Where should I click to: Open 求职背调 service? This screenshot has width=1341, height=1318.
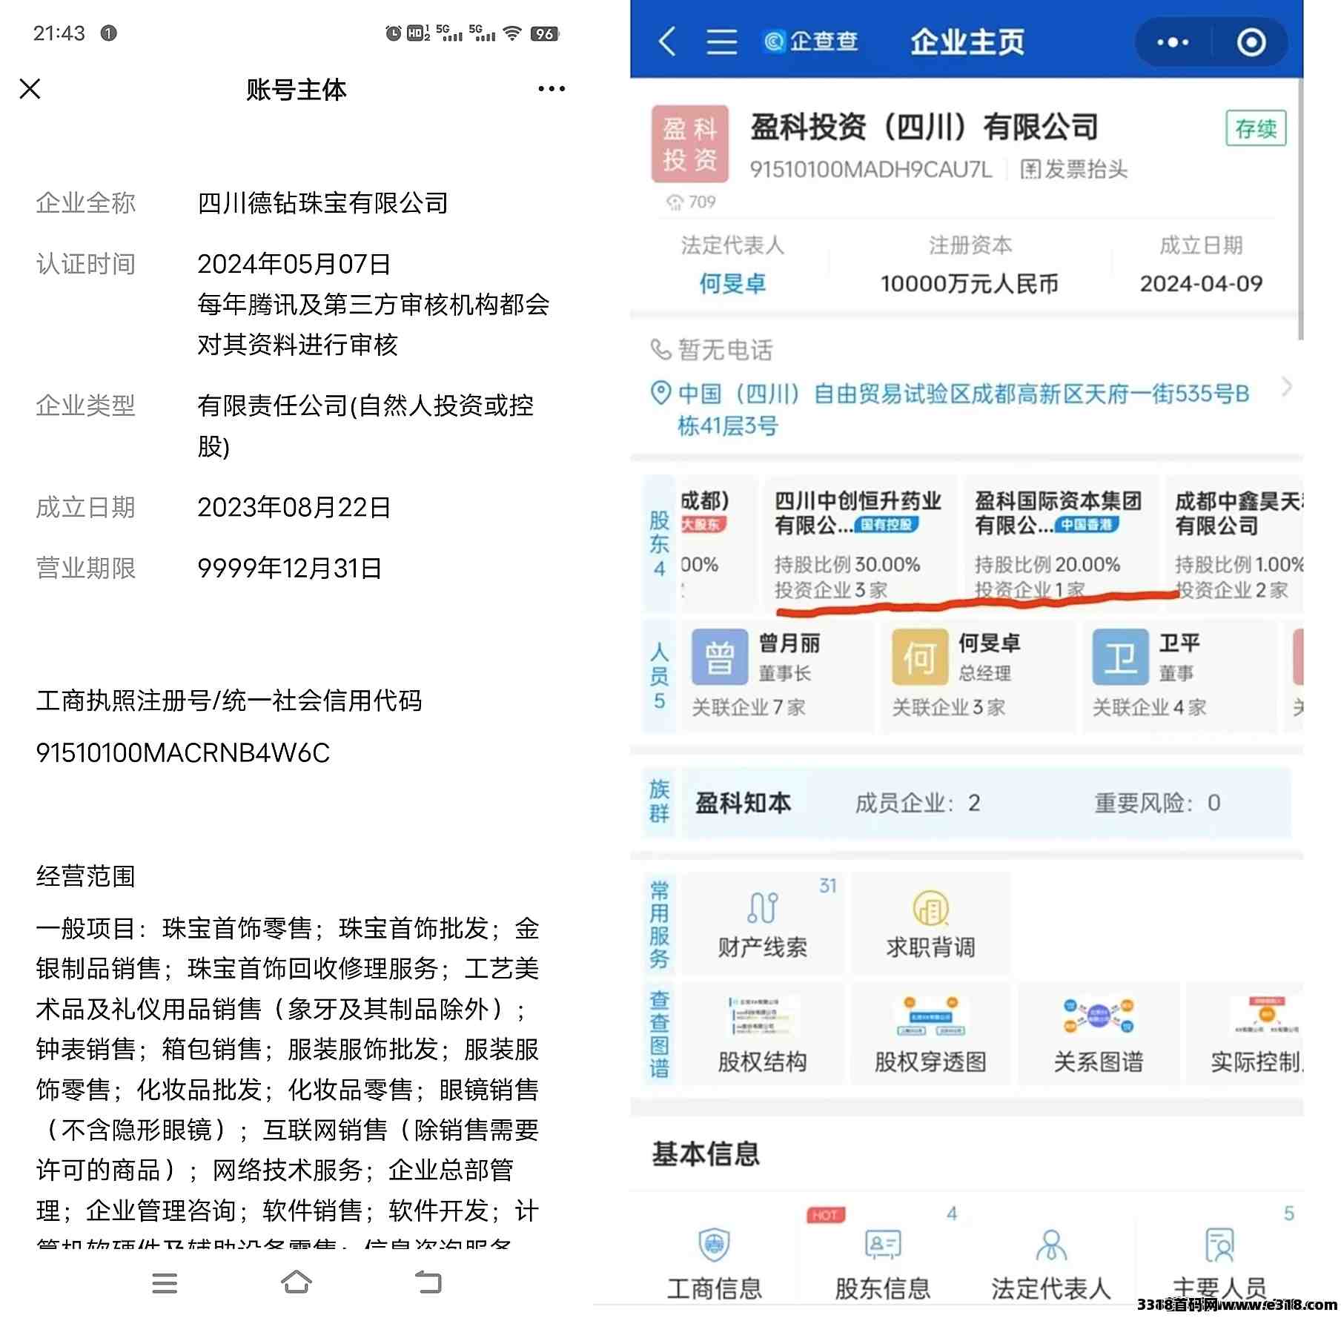pyautogui.click(x=931, y=923)
